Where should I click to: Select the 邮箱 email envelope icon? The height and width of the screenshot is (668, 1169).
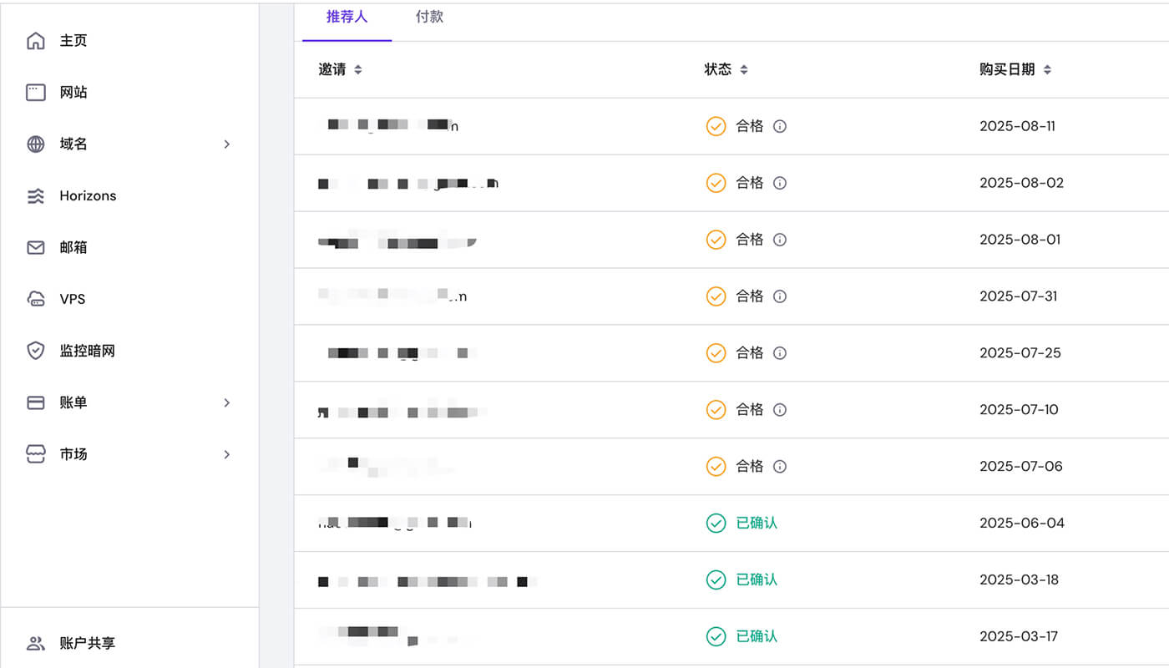[x=34, y=247]
